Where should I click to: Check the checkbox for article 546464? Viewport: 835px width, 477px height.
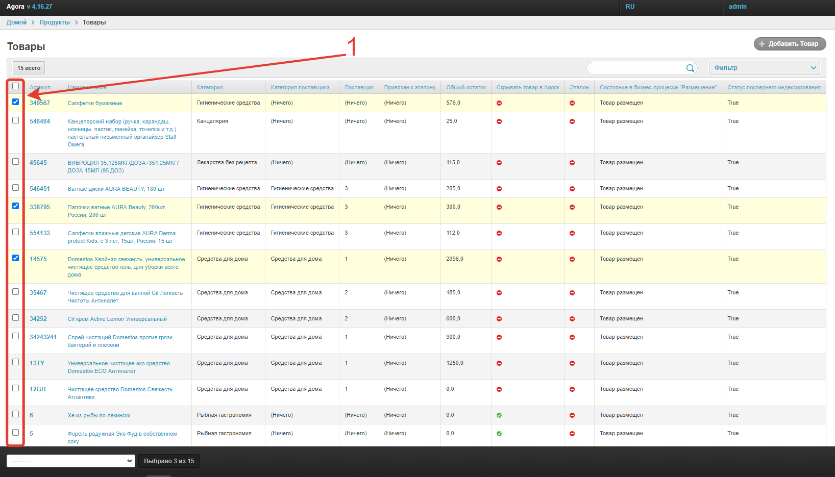[x=16, y=120]
